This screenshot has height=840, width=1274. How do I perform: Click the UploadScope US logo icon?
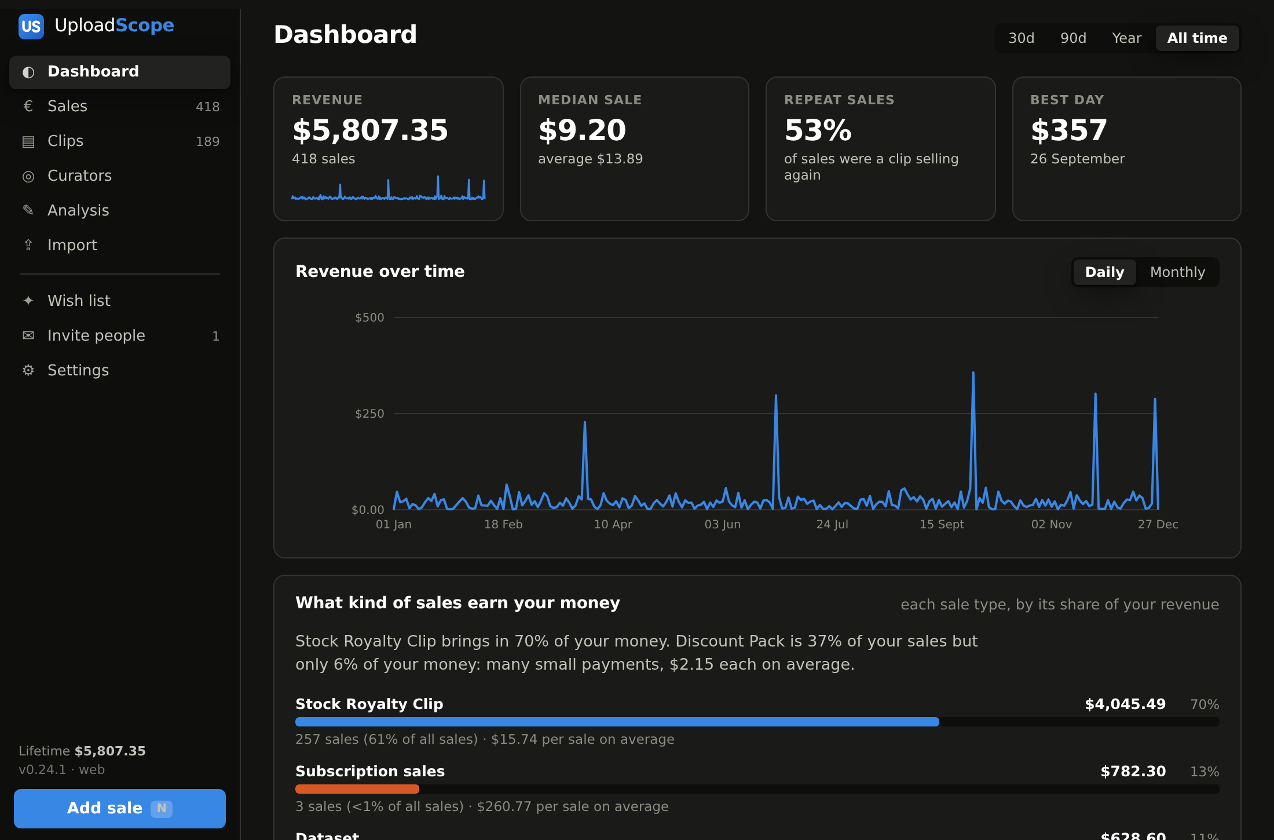[x=31, y=26]
